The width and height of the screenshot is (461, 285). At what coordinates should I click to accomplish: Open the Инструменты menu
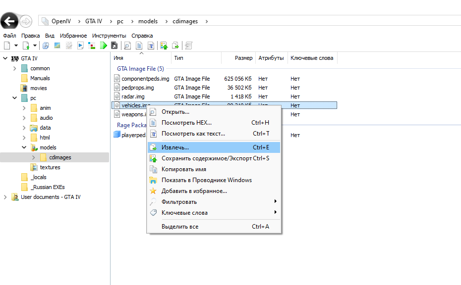[x=109, y=36]
